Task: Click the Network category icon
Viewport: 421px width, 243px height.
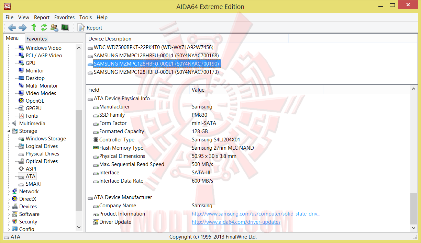Action: [x=14, y=192]
